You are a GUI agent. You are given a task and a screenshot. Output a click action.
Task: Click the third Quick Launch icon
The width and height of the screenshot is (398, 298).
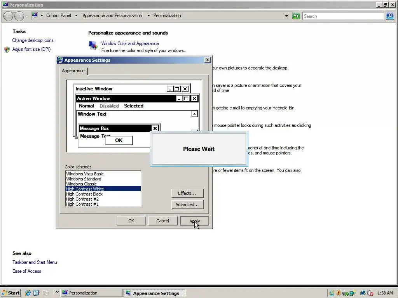45,293
